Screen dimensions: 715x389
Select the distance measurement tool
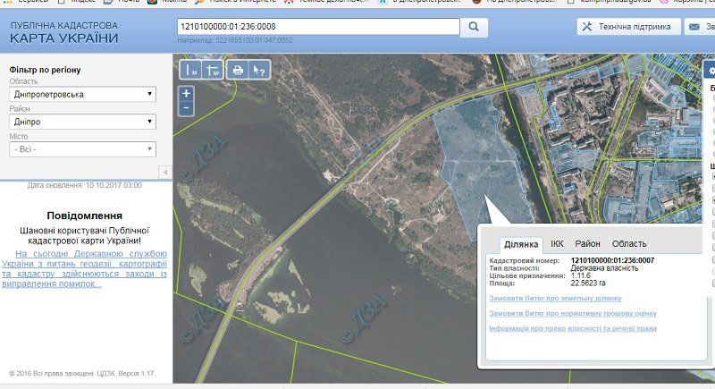[x=191, y=70]
